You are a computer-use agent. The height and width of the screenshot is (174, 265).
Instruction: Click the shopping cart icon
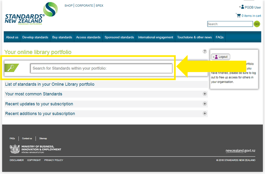238,15
